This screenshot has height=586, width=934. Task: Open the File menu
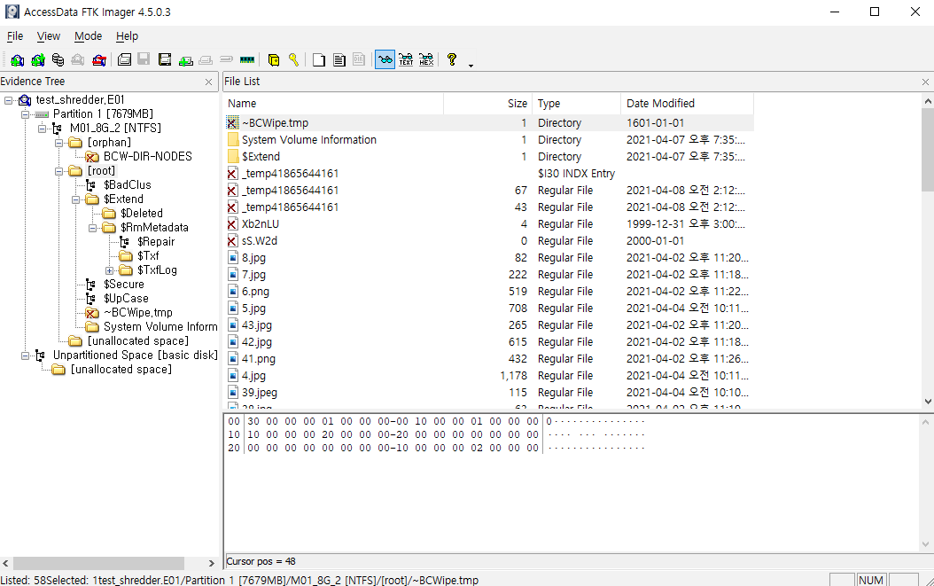pyautogui.click(x=15, y=36)
